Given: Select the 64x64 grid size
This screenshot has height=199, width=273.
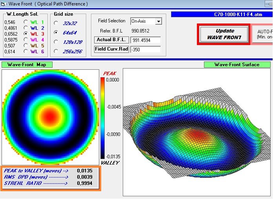Looking at the screenshot, I should tap(56, 33).
